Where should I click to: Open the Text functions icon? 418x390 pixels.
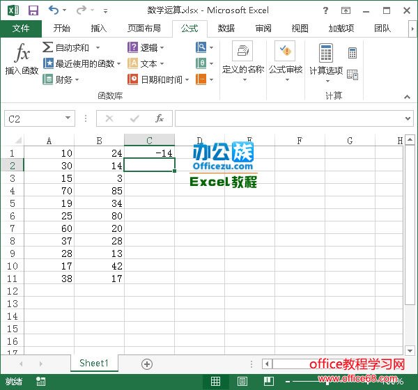tap(132, 63)
